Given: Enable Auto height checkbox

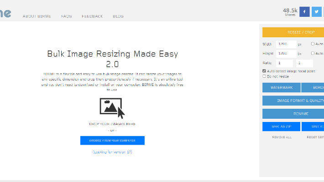Looking at the screenshot, I should [x=313, y=53].
